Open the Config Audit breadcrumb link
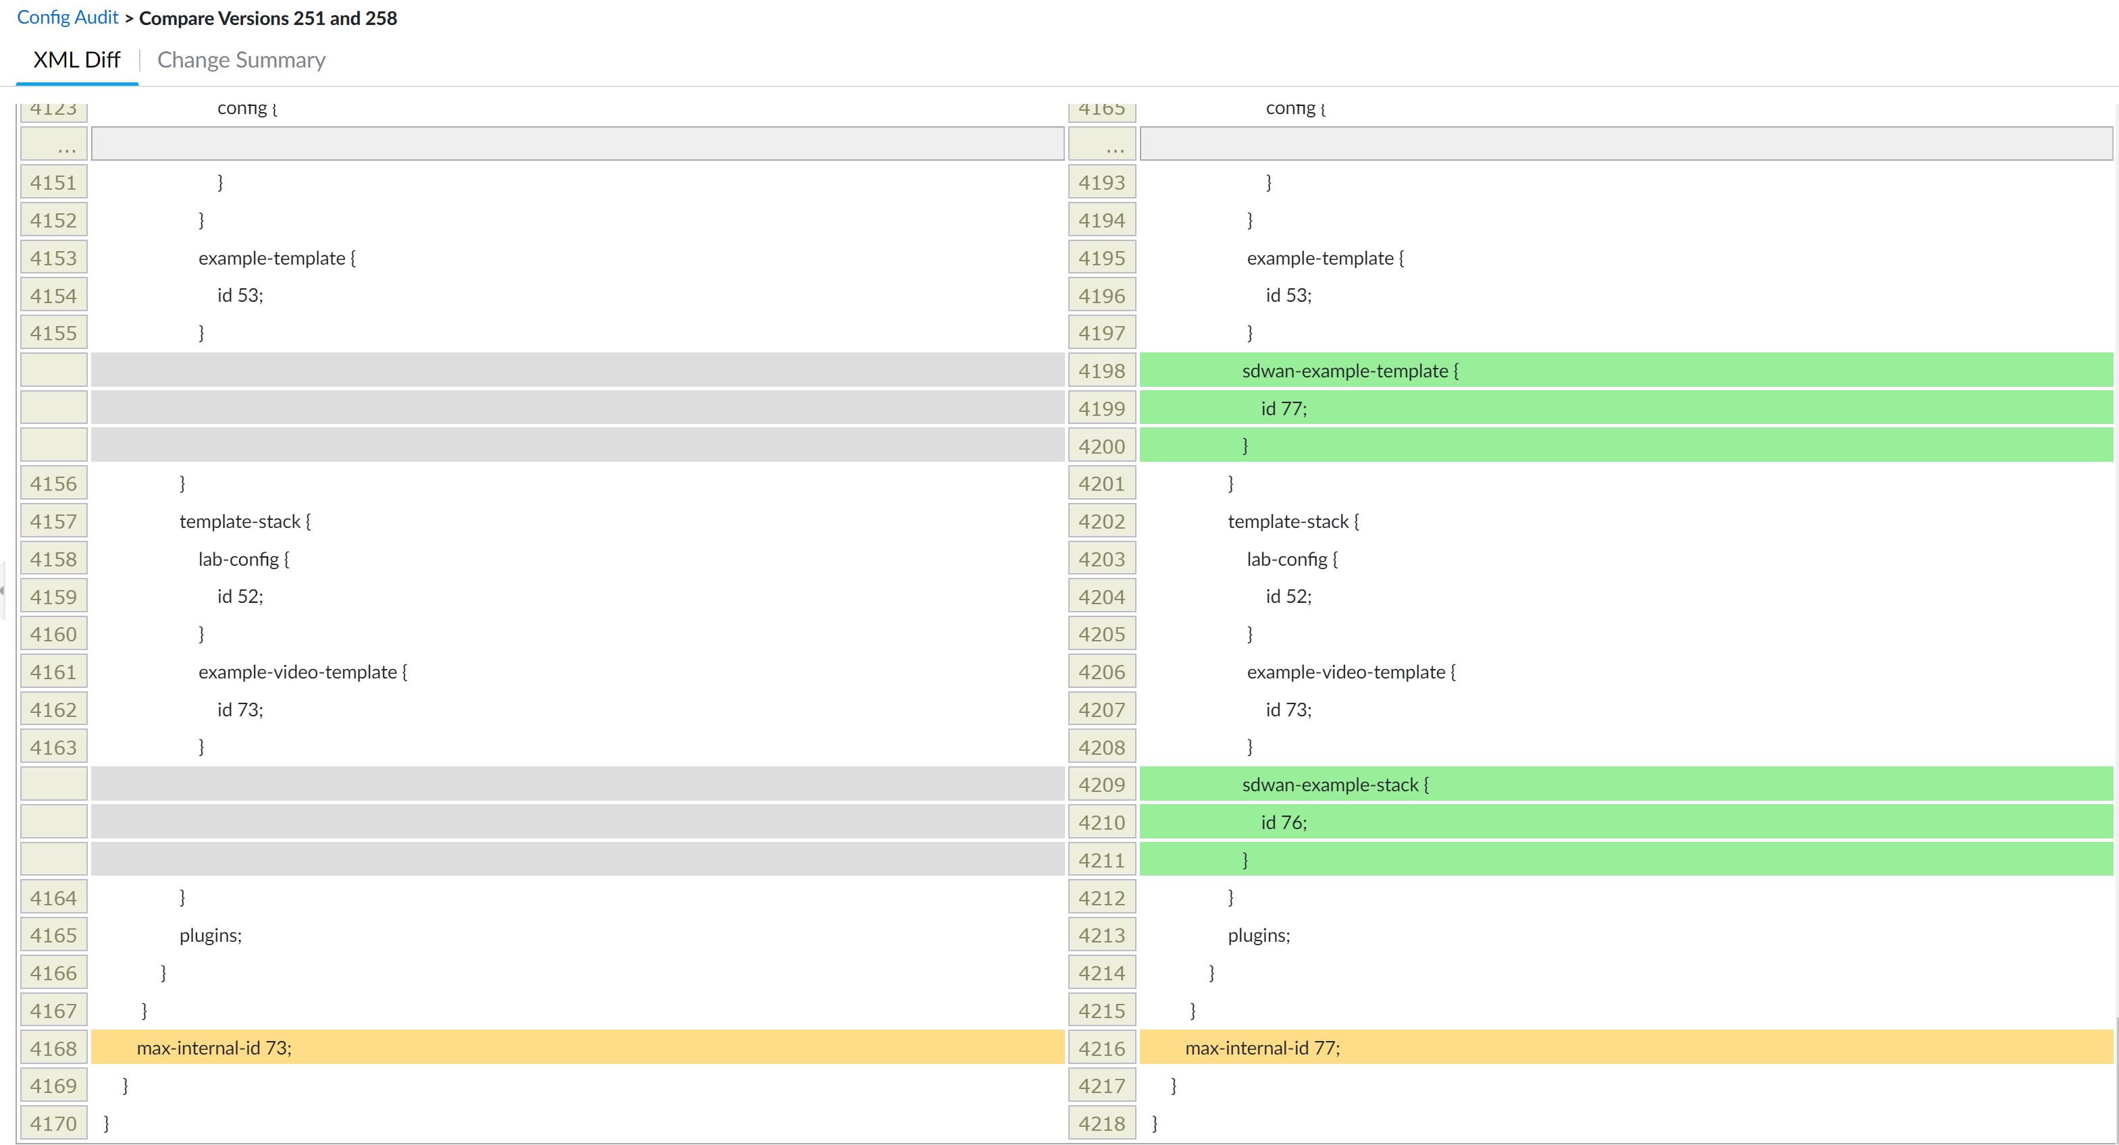The width and height of the screenshot is (2119, 1145). click(x=68, y=18)
